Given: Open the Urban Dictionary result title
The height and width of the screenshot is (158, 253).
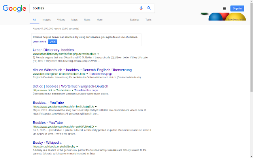Looking at the screenshot, I should 53,50.
